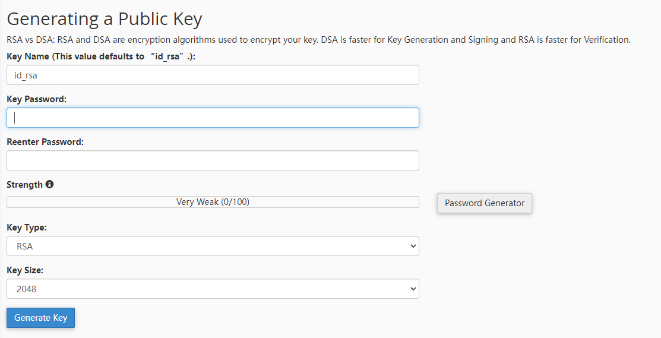Select the id_rsa text in Key Name

(26, 75)
